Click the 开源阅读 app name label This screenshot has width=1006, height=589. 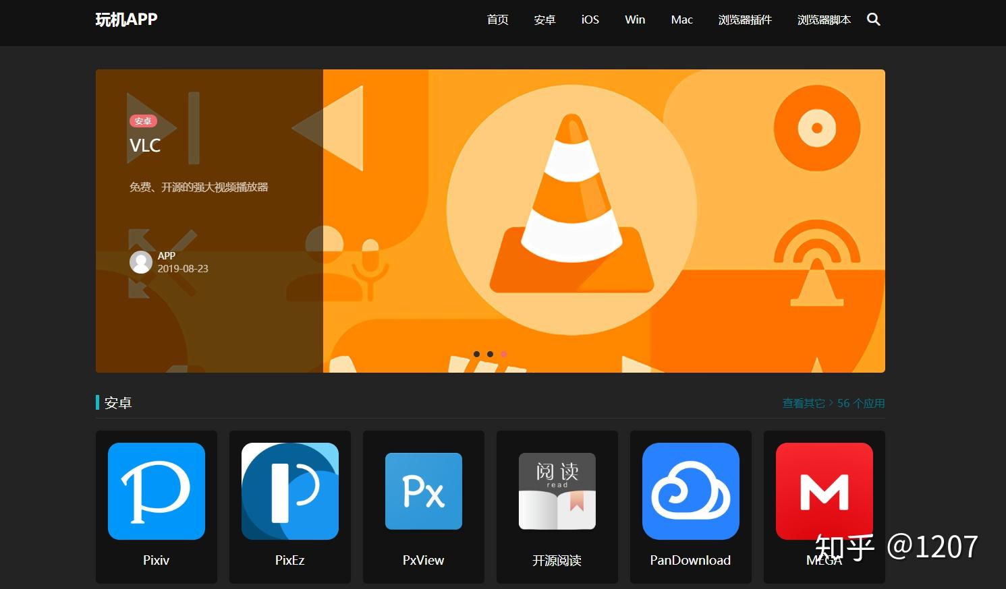click(x=557, y=560)
